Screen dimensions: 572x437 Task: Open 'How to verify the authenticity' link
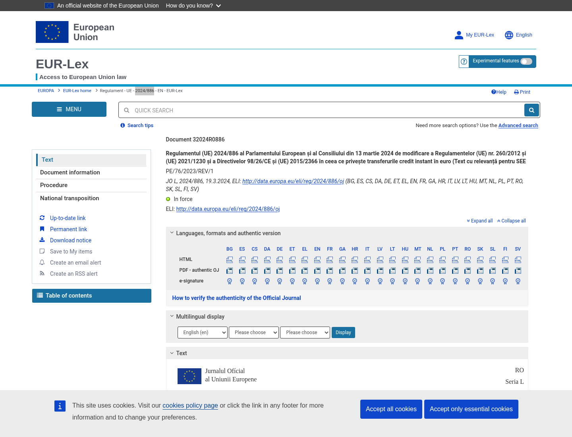[236, 298]
